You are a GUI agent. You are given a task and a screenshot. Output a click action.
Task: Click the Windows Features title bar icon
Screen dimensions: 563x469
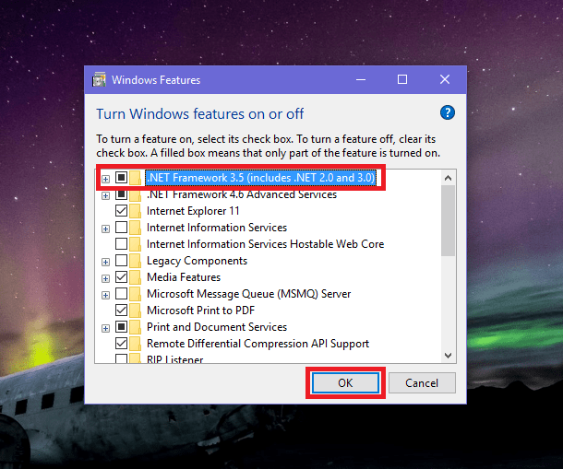click(99, 79)
